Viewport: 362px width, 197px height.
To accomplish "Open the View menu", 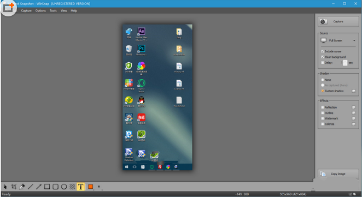I will [x=64, y=10].
